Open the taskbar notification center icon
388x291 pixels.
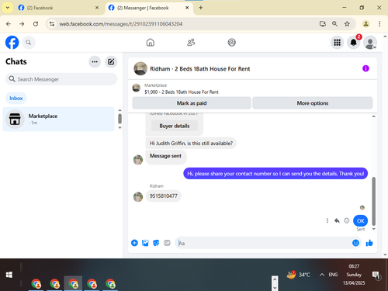tap(376, 275)
